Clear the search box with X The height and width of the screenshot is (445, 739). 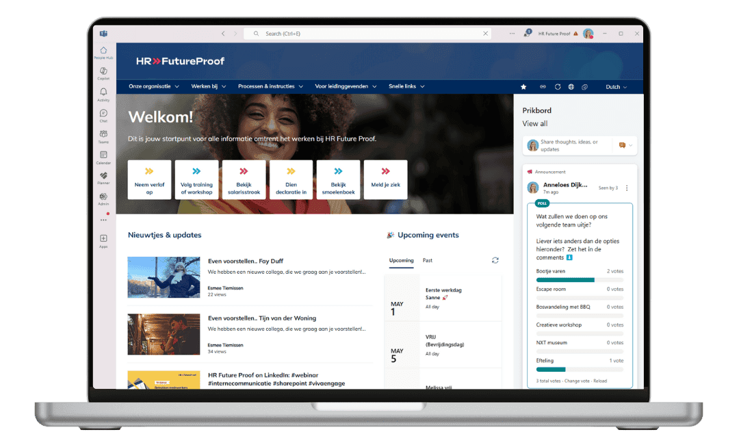(485, 34)
